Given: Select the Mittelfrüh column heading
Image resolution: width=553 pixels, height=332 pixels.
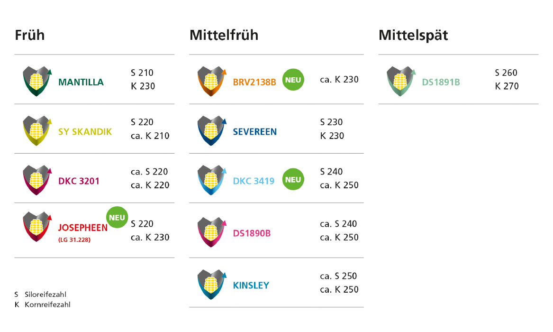Looking at the screenshot, I should coord(224,35).
